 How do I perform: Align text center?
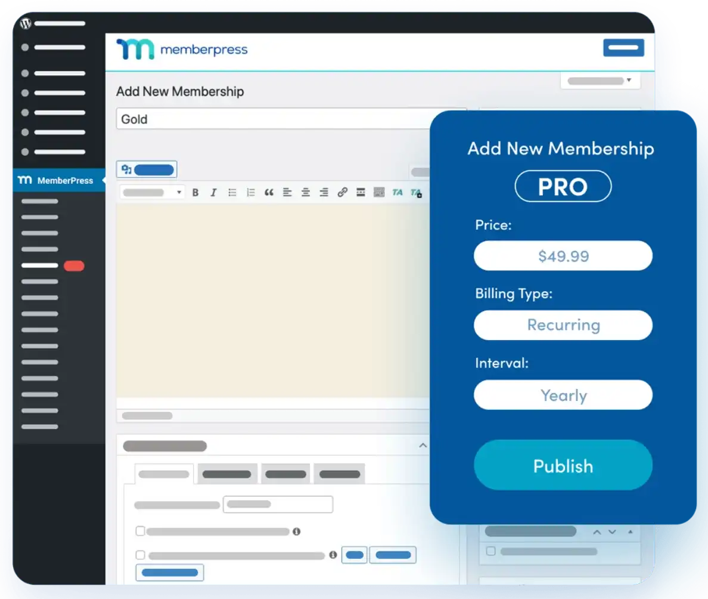pyautogui.click(x=306, y=193)
